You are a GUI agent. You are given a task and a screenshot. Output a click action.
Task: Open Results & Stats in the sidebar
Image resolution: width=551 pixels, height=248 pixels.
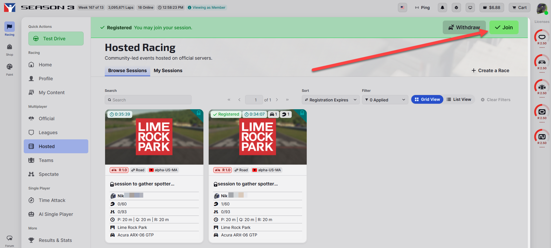[56, 240]
